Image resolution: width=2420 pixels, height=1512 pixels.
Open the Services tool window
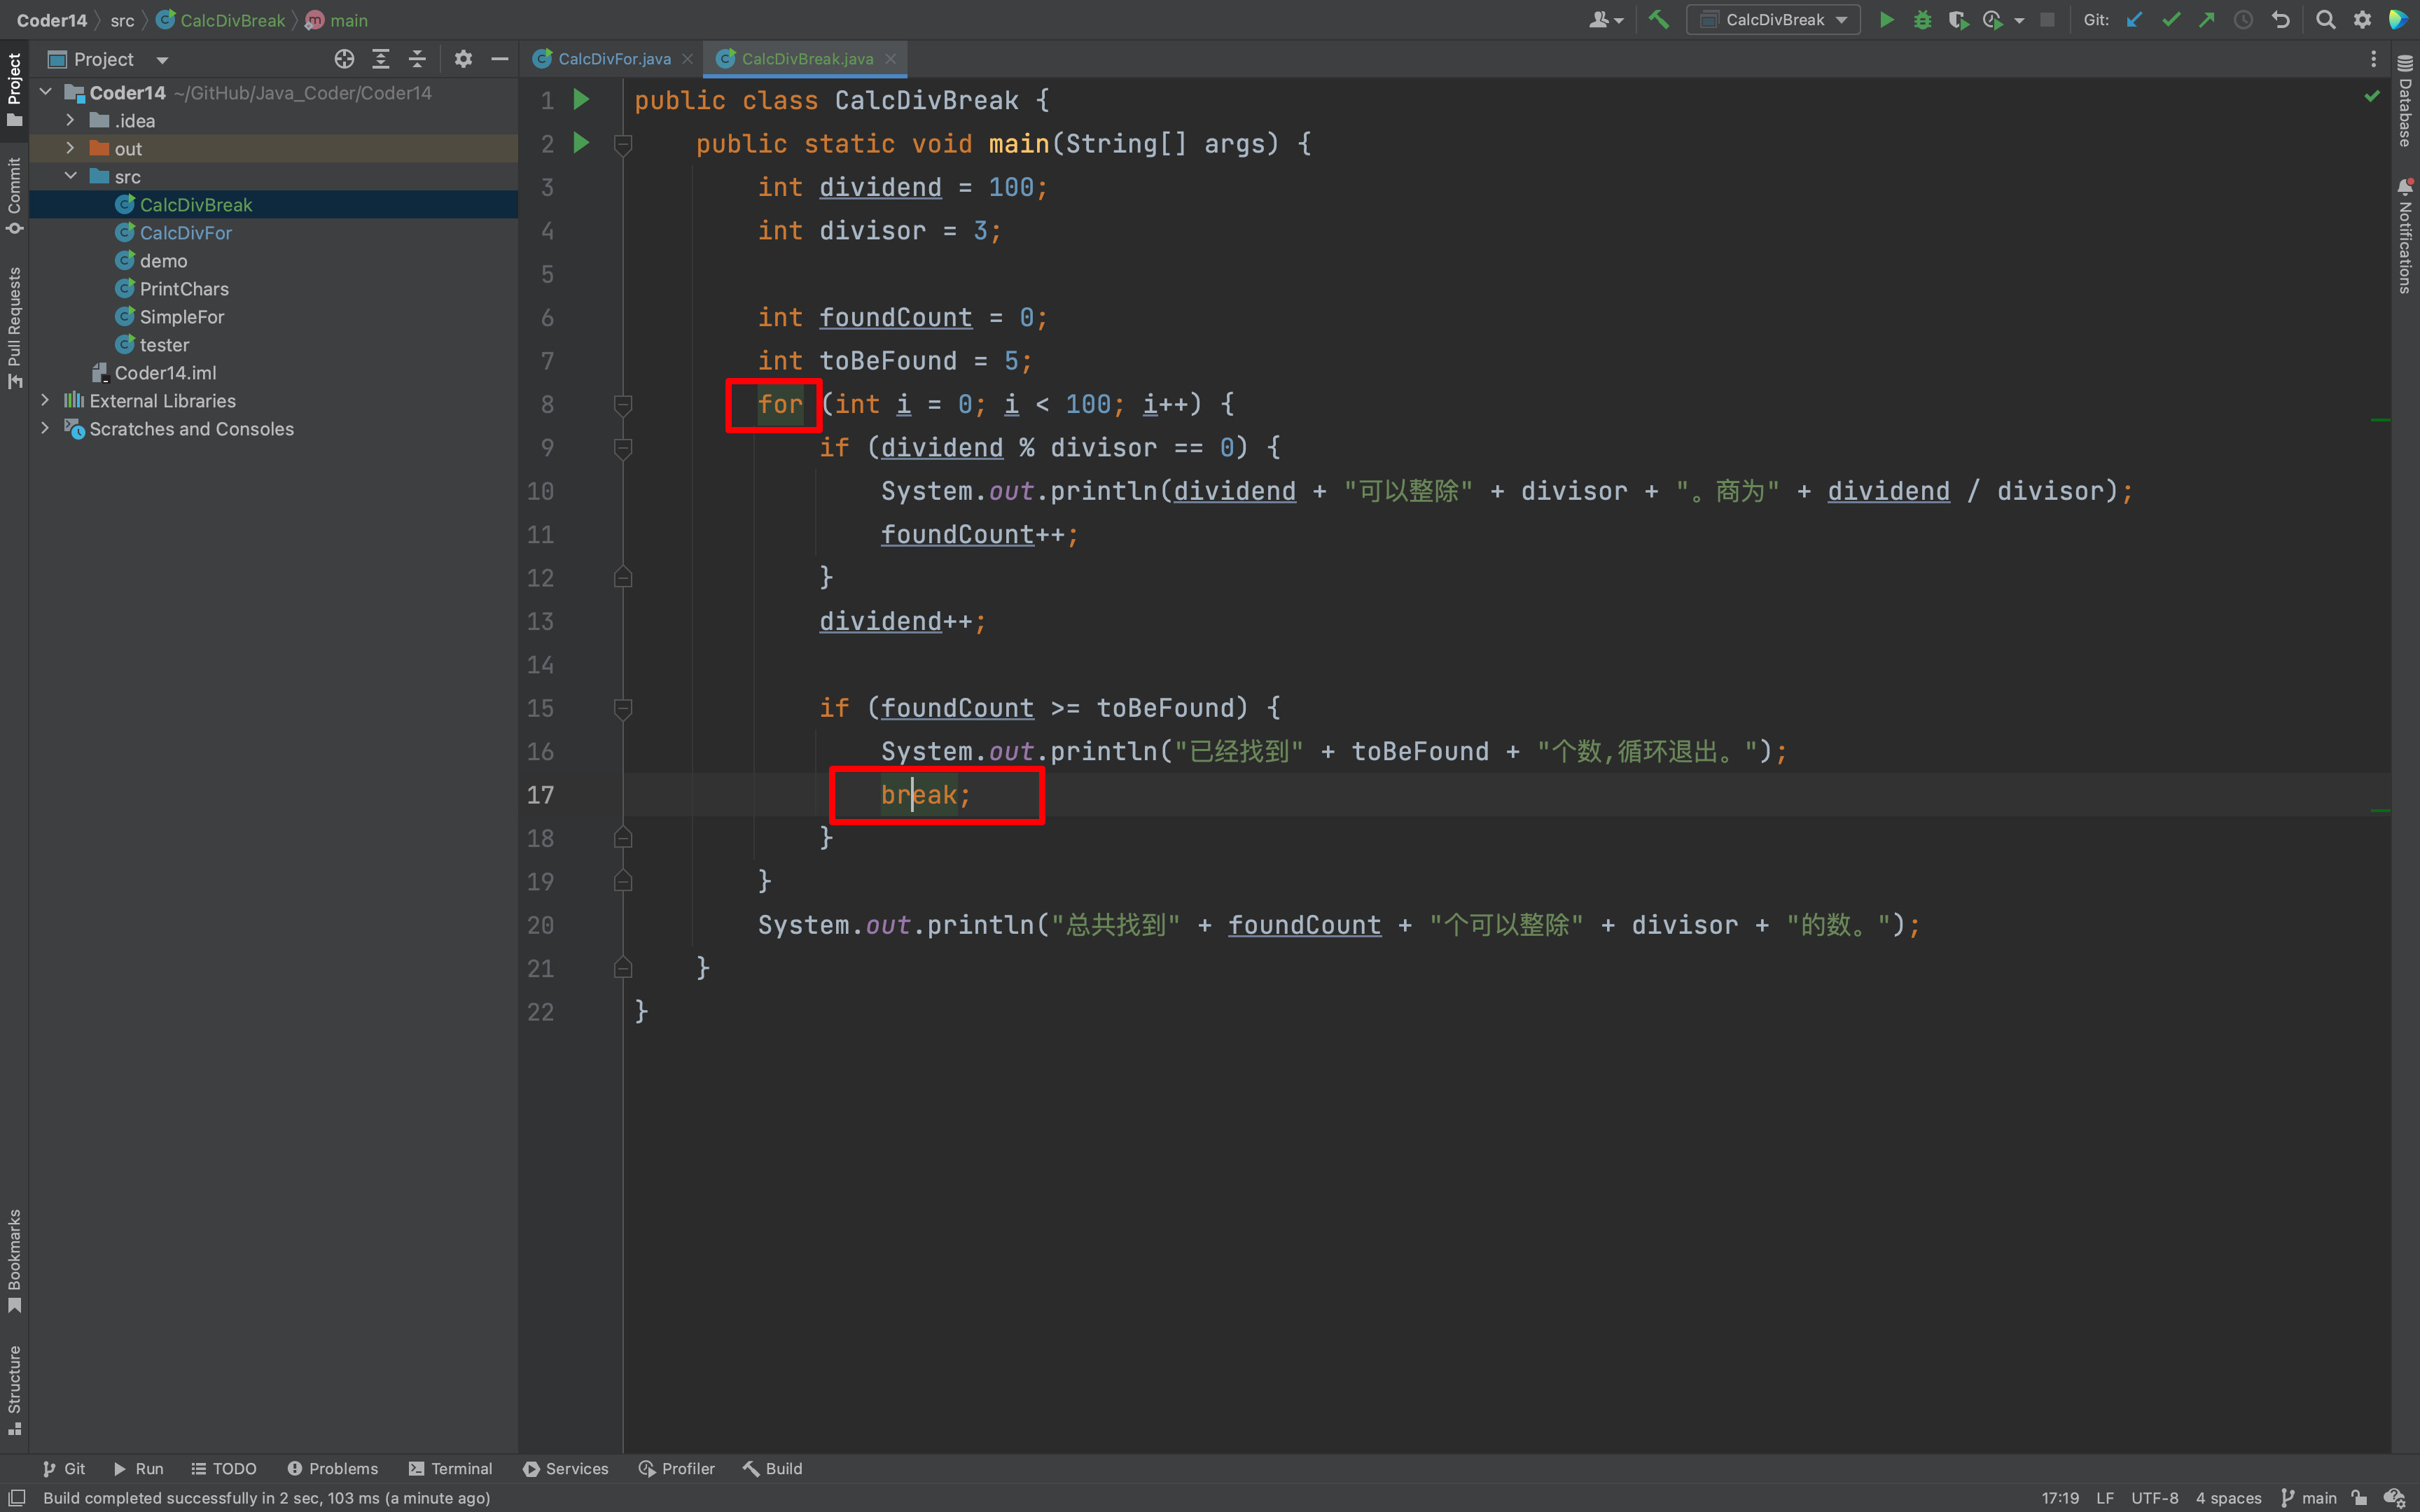click(x=565, y=1468)
